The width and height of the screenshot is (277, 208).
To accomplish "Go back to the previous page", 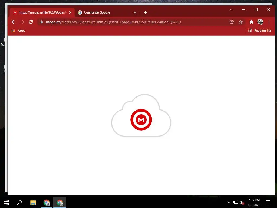I will pyautogui.click(x=14, y=22).
